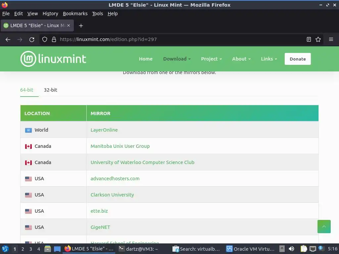Bookmark this page with the star
Viewport: 339px width, 254px height.
[318, 40]
